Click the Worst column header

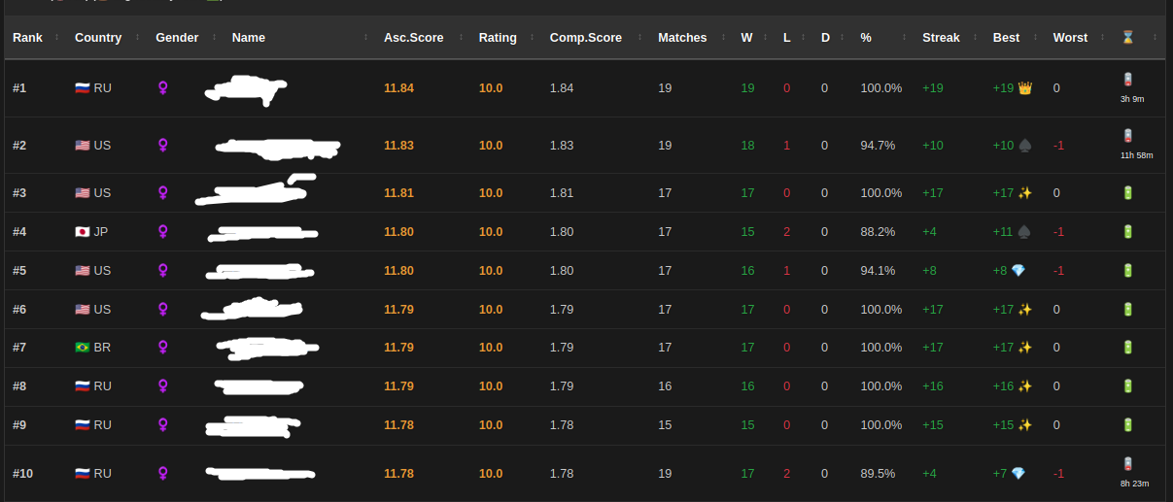pos(1070,38)
